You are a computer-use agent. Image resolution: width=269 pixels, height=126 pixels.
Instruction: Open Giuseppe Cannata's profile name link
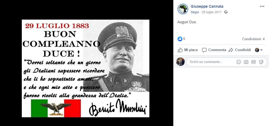point(207,7)
